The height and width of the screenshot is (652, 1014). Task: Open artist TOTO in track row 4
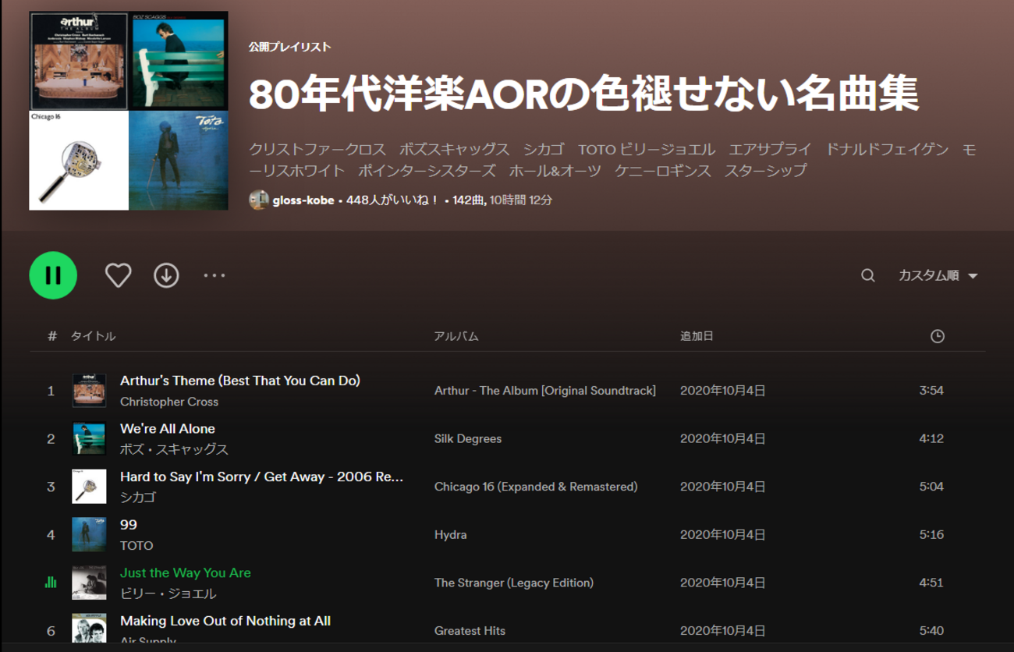click(x=136, y=546)
